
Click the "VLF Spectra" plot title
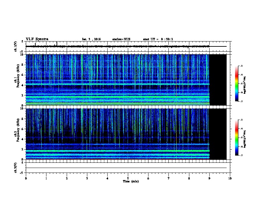[x=37, y=39]
